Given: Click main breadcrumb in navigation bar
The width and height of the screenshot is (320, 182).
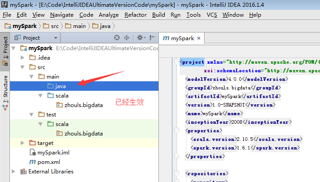Looking at the screenshot, I should click(75, 26).
